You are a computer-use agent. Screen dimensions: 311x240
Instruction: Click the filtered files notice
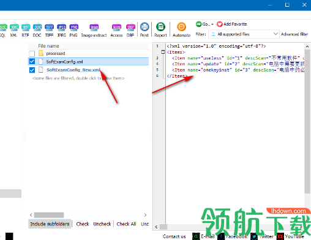click(78, 78)
